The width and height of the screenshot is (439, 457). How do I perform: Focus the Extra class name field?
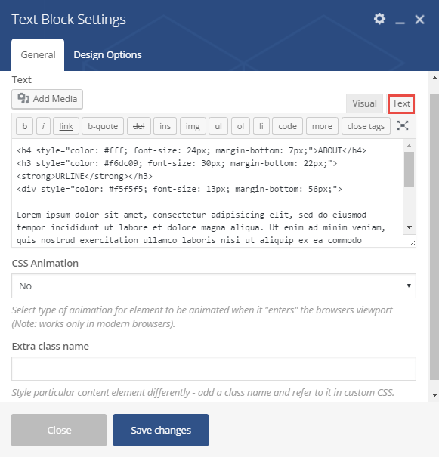pyautogui.click(x=214, y=369)
